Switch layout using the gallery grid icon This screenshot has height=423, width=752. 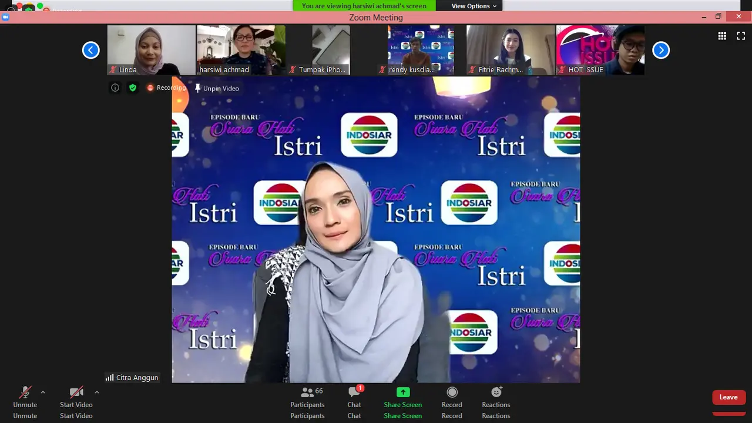click(722, 36)
